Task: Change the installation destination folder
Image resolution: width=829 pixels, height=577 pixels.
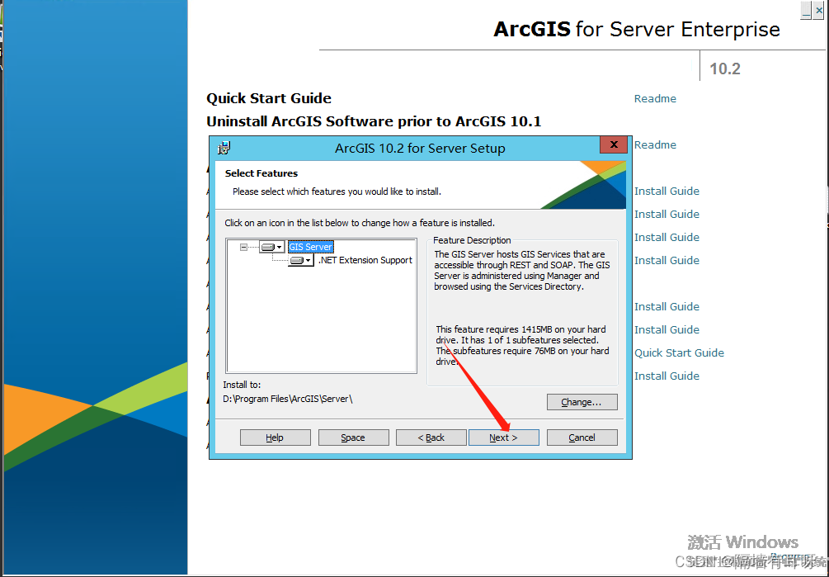Action: [x=582, y=402]
